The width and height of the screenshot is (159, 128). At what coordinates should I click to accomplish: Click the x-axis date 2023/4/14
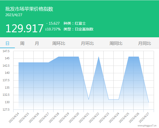pyautogui.click(x=14, y=118)
